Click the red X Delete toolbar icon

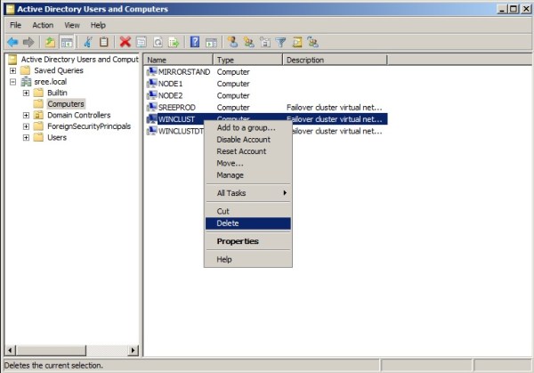(x=125, y=42)
